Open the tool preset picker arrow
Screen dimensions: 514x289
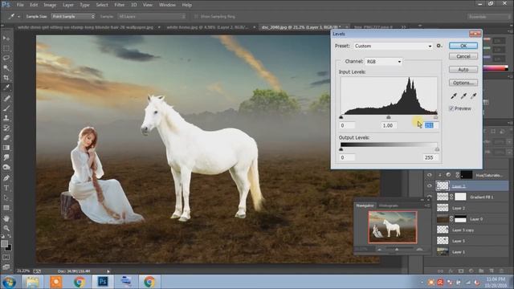coord(18,16)
